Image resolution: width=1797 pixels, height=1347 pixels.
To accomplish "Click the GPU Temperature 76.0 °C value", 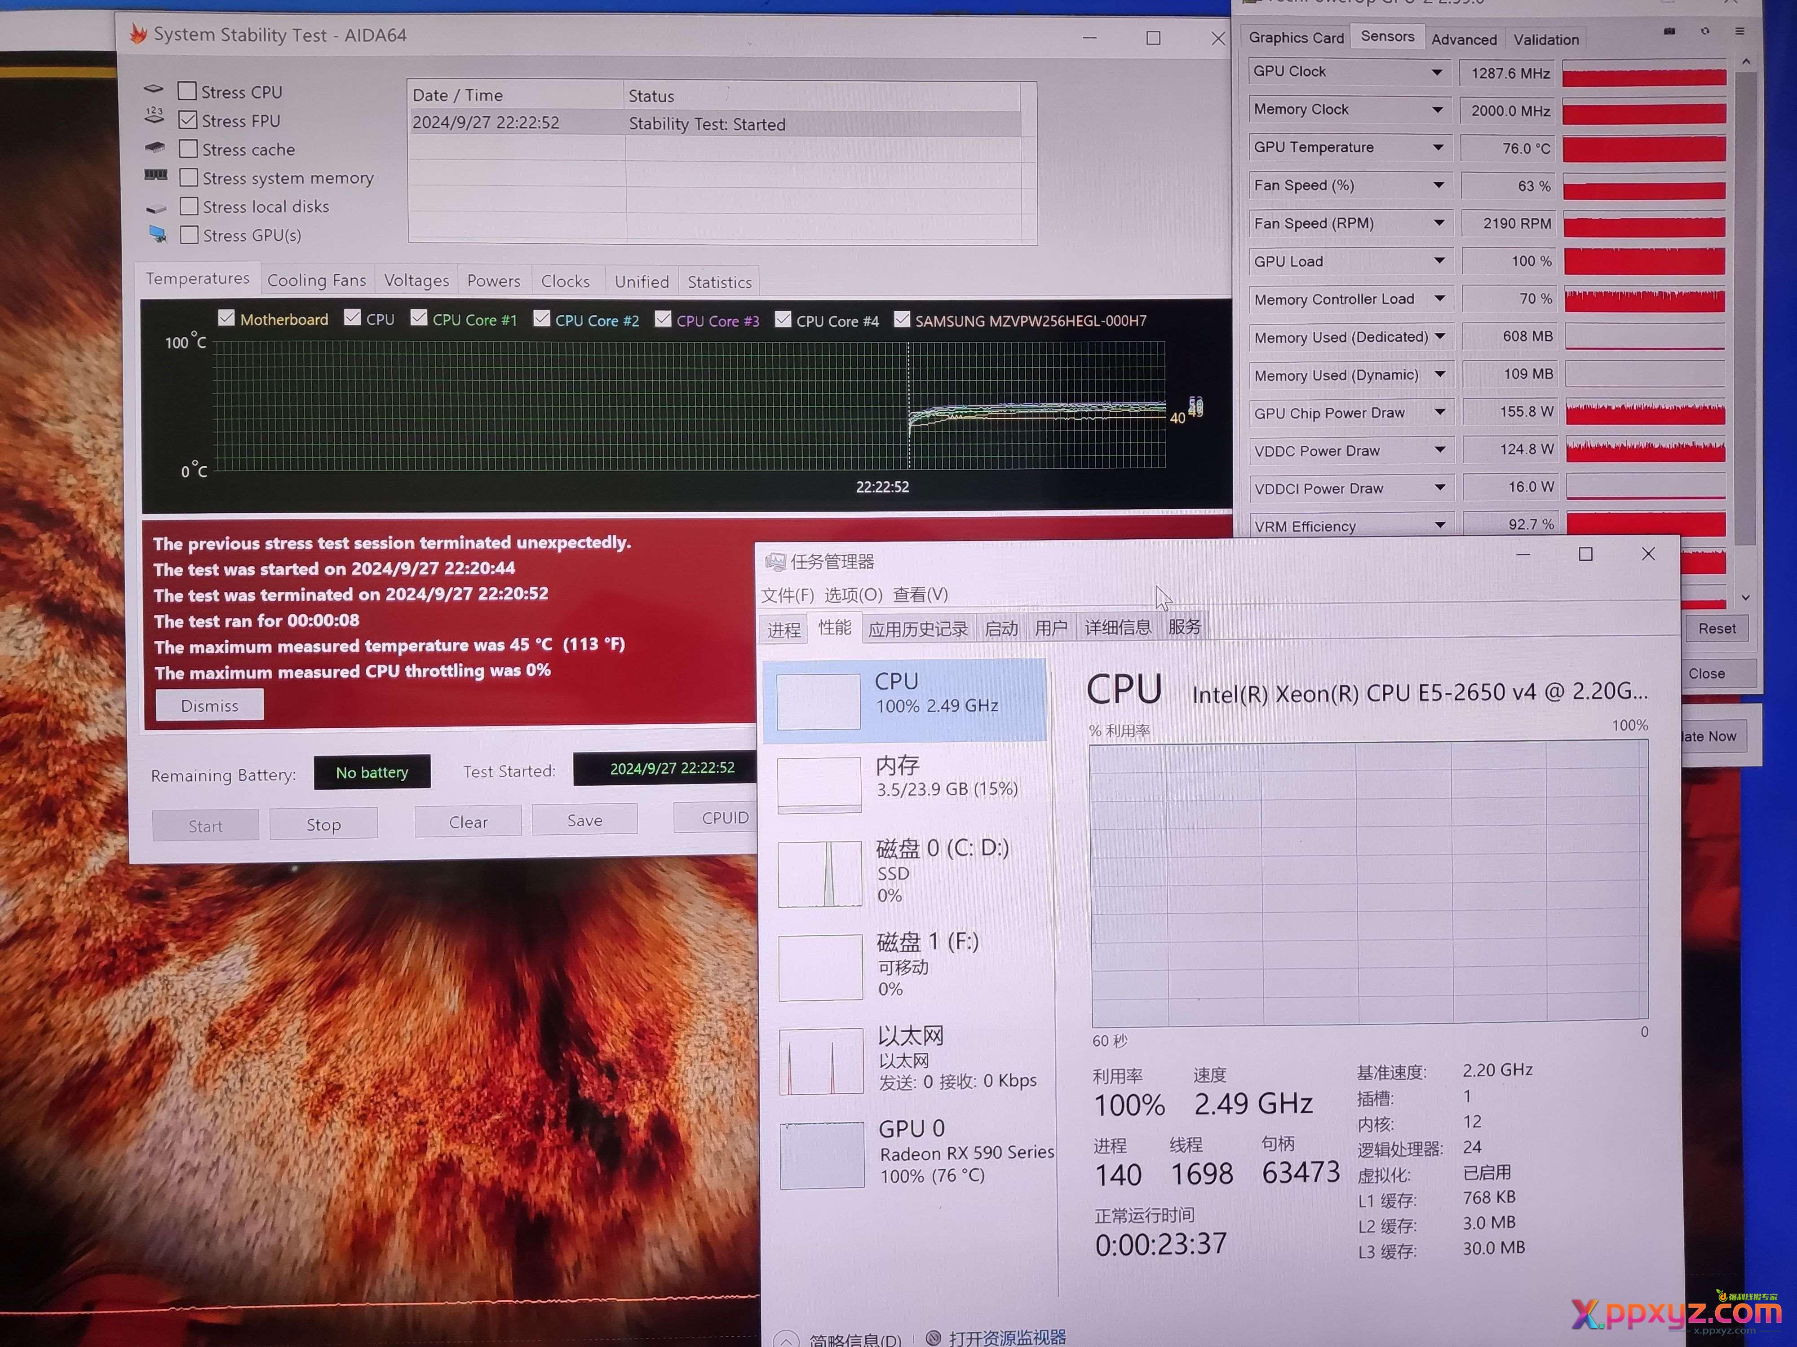I will pos(1509,149).
